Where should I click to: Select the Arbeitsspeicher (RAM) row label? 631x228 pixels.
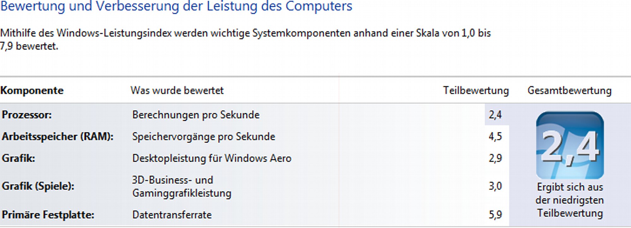click(57, 137)
